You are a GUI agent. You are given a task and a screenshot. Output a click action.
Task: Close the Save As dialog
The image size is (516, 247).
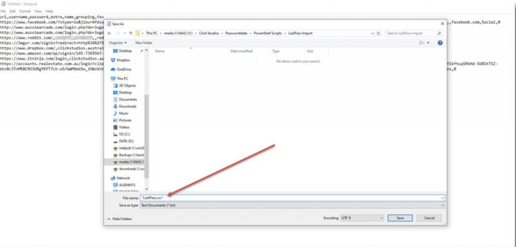click(442, 24)
